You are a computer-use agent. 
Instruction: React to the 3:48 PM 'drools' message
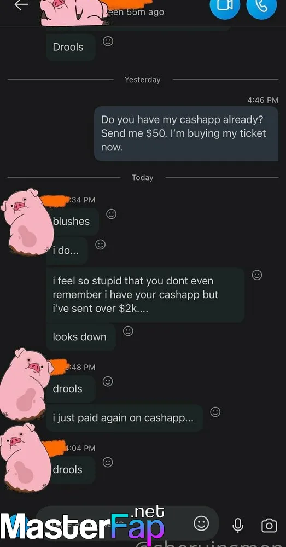[x=108, y=382]
